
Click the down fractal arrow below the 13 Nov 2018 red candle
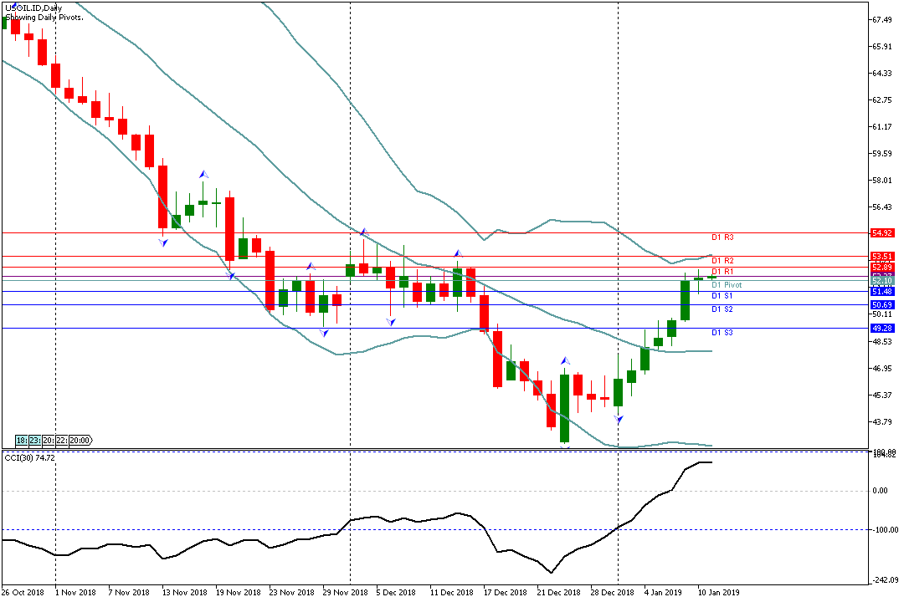164,242
